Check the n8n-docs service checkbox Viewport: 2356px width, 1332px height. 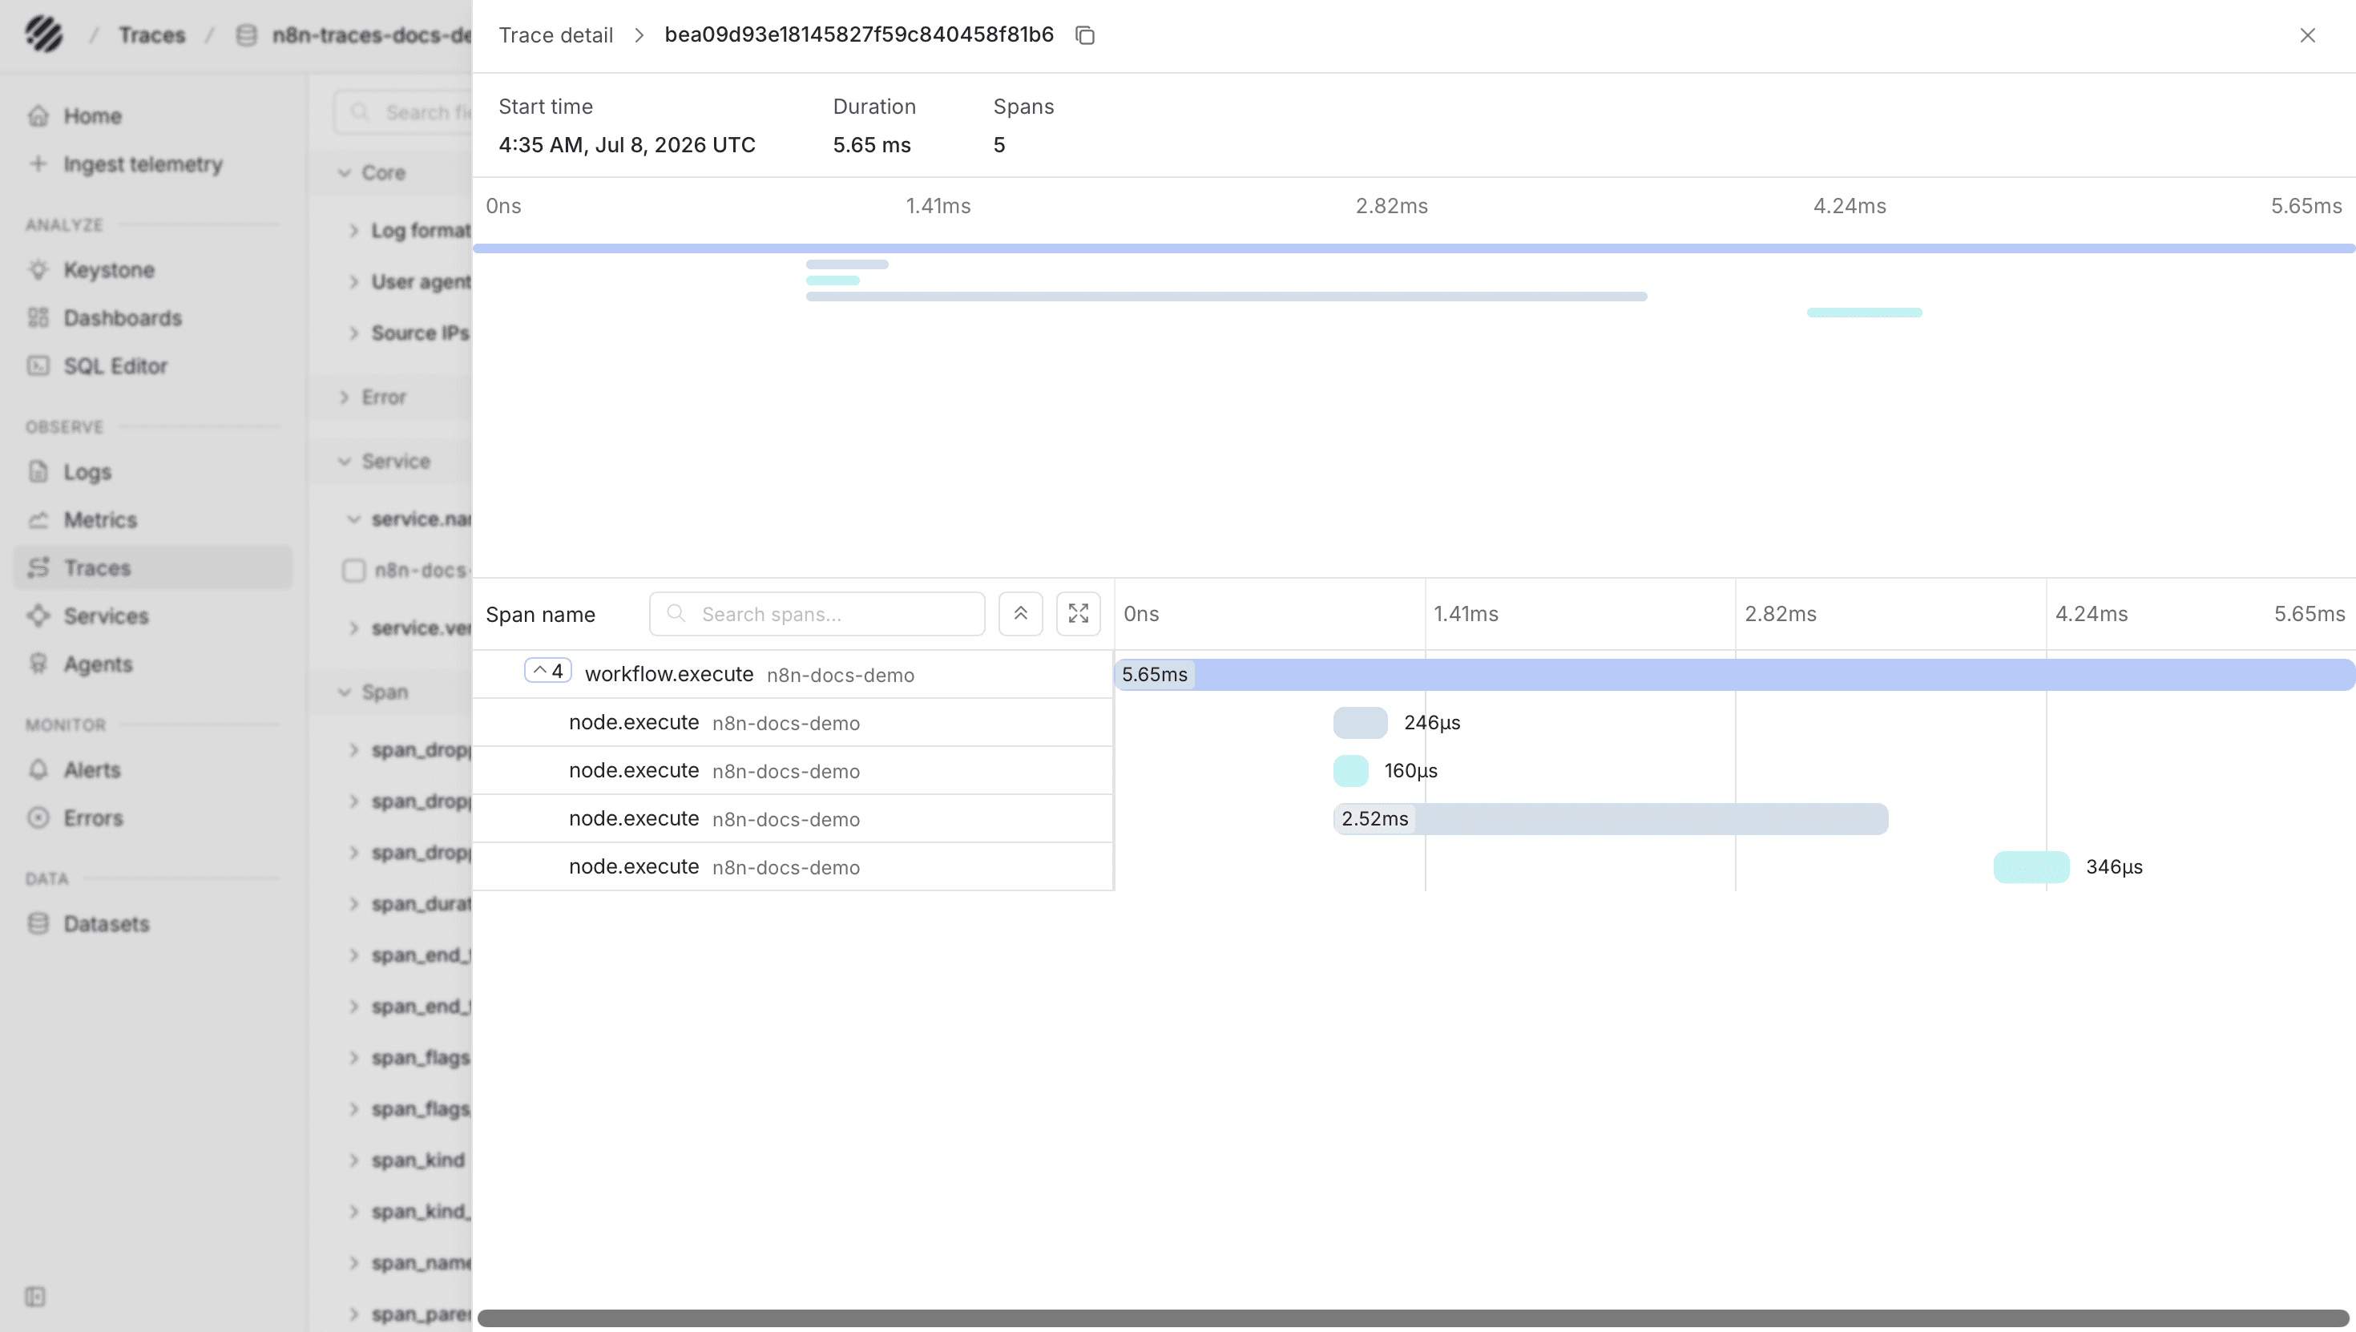tap(354, 571)
